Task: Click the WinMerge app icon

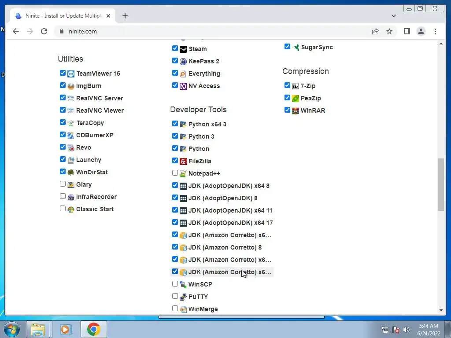Action: [x=183, y=309]
